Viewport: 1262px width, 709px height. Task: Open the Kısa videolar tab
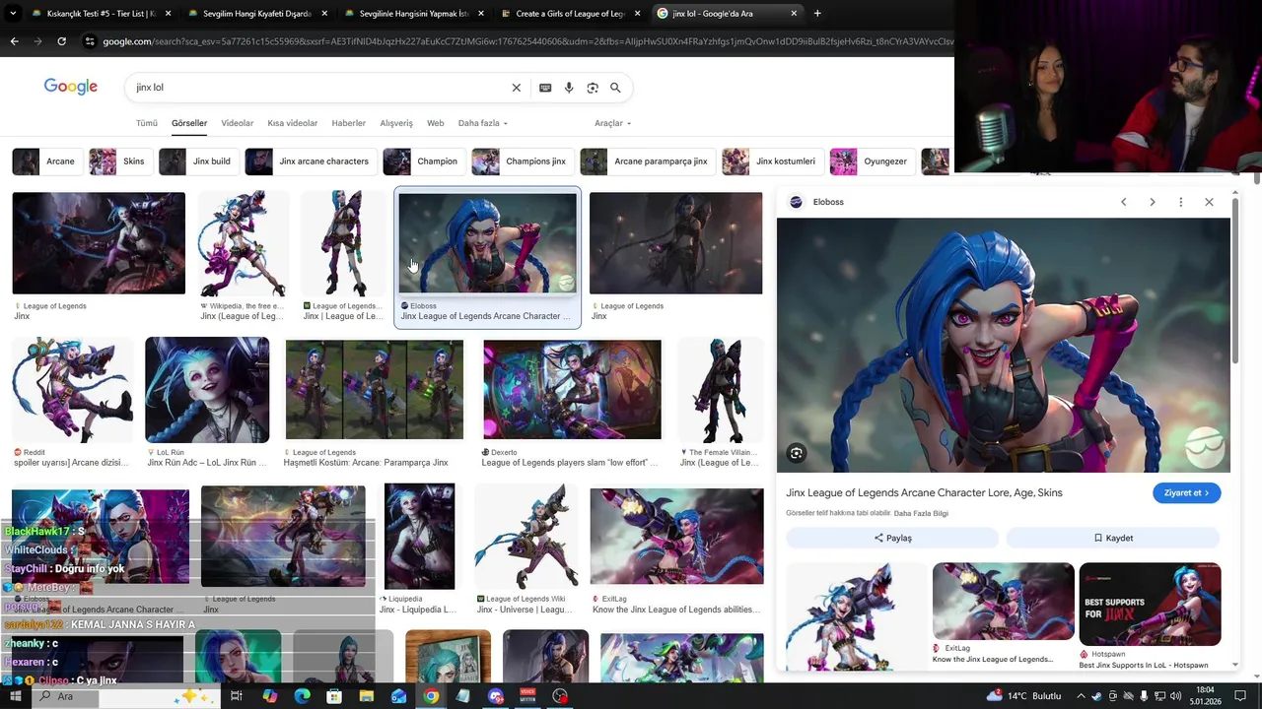point(293,123)
